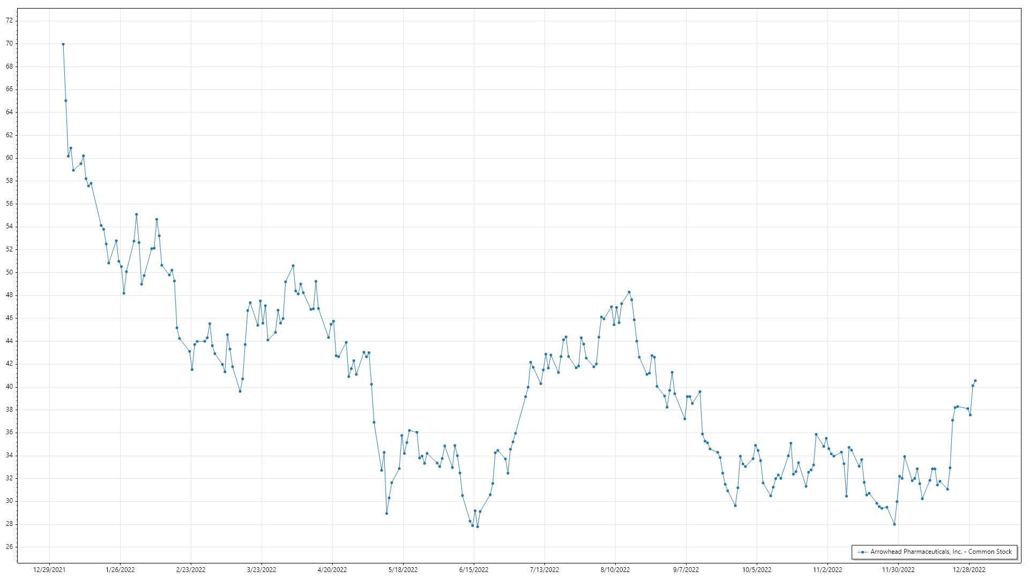Click the 6/15/2022 date label
This screenshot has height=579, width=1029.
pos(474,569)
